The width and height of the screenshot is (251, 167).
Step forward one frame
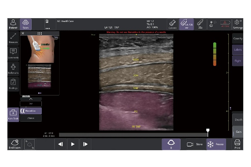(85, 144)
